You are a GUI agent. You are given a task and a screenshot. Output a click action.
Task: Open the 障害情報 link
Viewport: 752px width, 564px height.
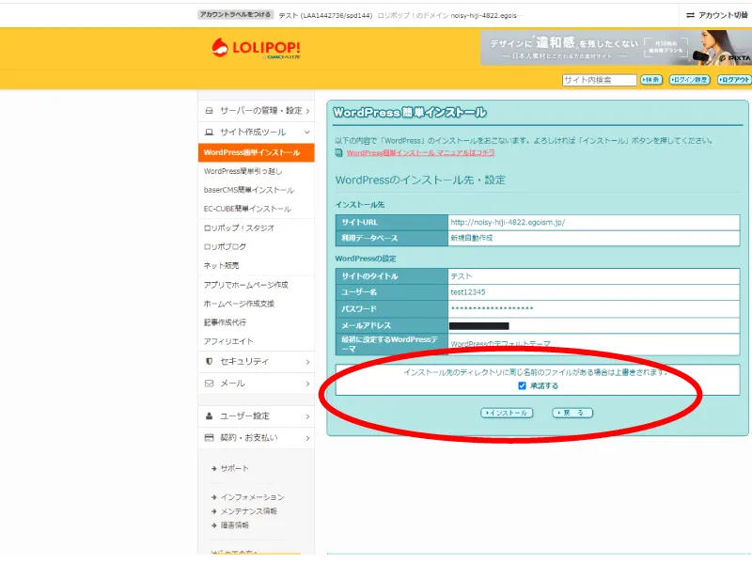click(234, 525)
